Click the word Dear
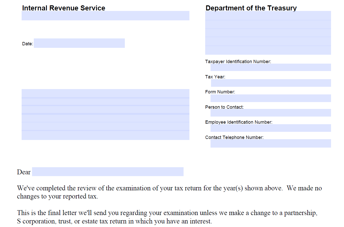The image size is (344, 227). click(x=24, y=172)
